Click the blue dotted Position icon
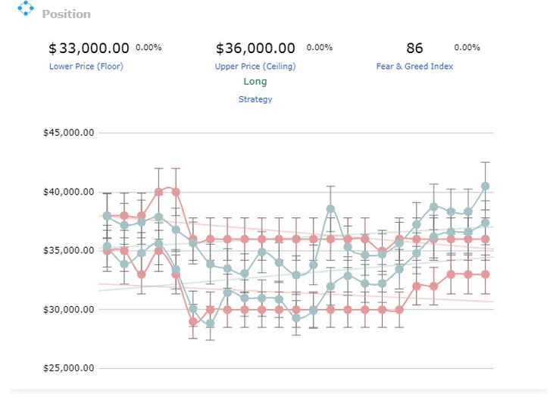553x397 pixels. (x=26, y=8)
